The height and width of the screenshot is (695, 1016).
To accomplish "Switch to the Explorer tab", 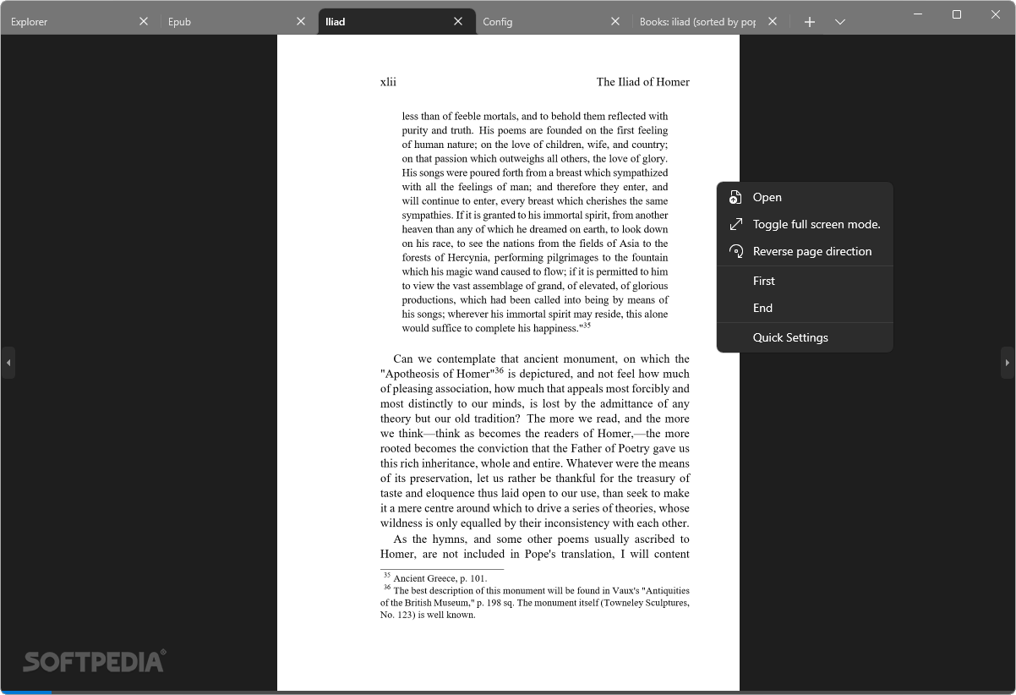I will point(79,22).
